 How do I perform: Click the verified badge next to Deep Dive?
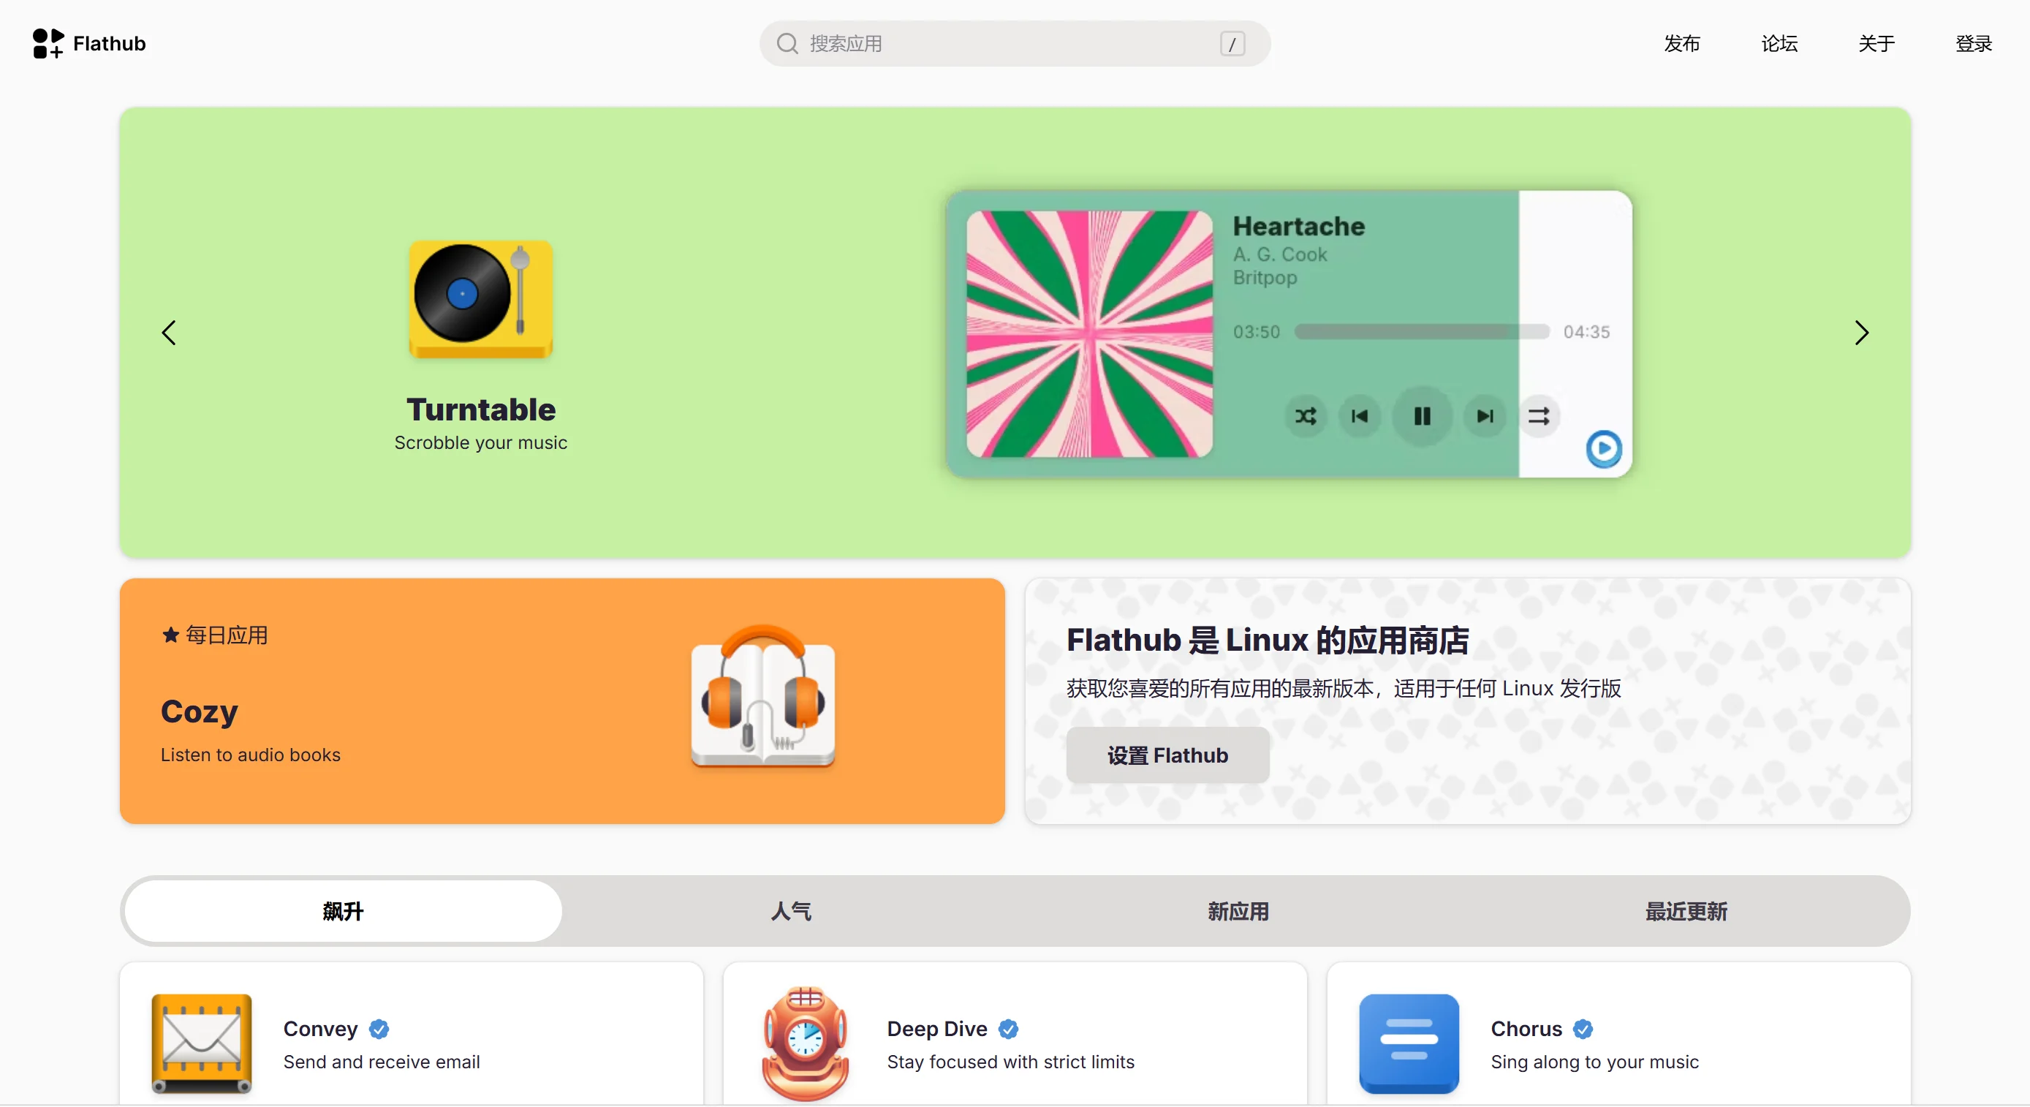tap(1009, 1029)
